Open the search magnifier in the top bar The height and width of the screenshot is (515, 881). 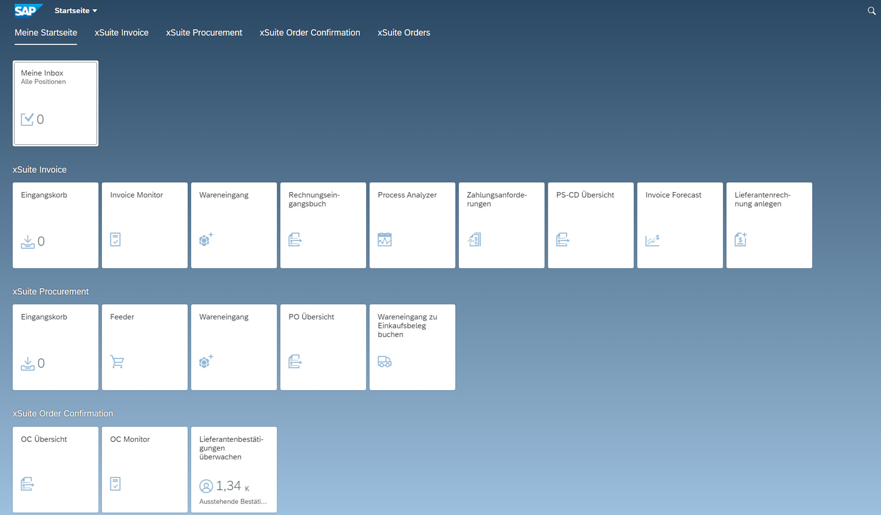point(871,10)
